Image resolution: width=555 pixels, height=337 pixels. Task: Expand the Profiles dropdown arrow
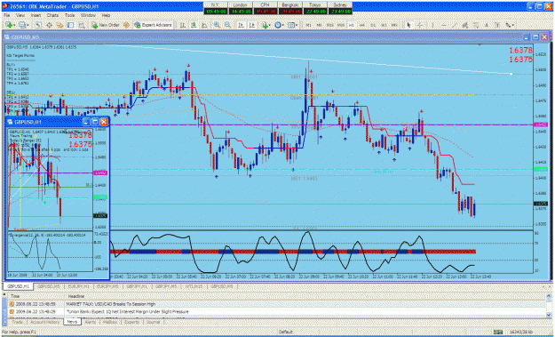pyautogui.click(x=28, y=25)
